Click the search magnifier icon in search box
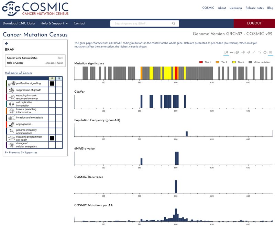 174,23
